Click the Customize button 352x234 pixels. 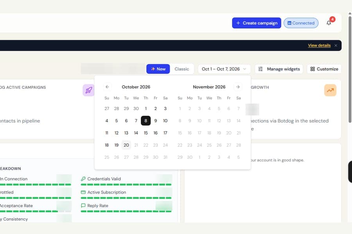324,69
